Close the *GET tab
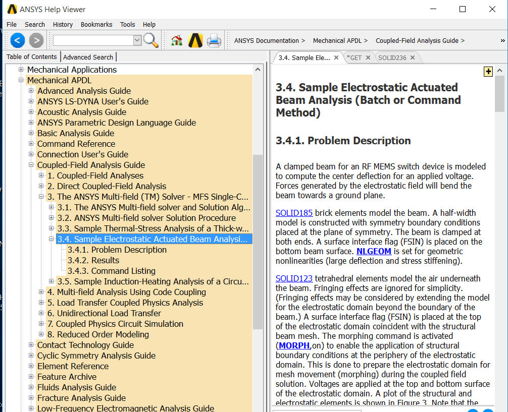Viewport: 508px width, 412px height. click(x=368, y=57)
